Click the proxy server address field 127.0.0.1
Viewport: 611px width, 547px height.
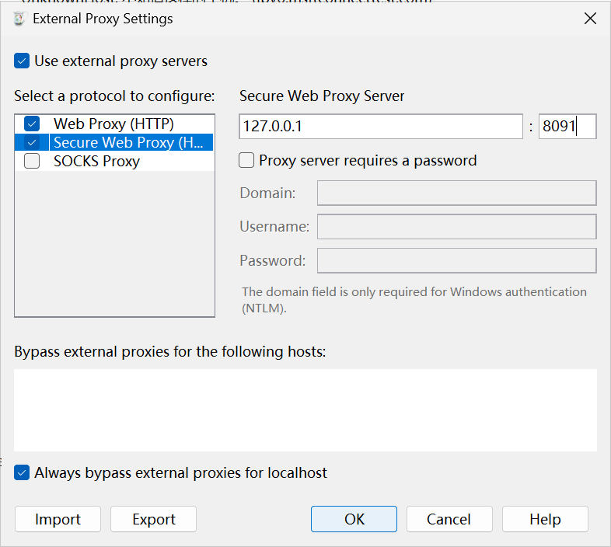[x=381, y=127]
